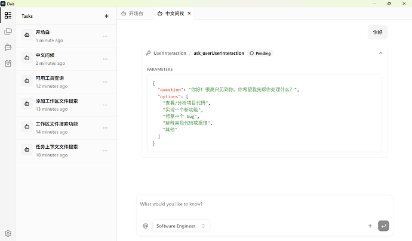Open the settings gear in the sidebar's lower corner
This screenshot has height=241, width=412.
[x=8, y=233]
